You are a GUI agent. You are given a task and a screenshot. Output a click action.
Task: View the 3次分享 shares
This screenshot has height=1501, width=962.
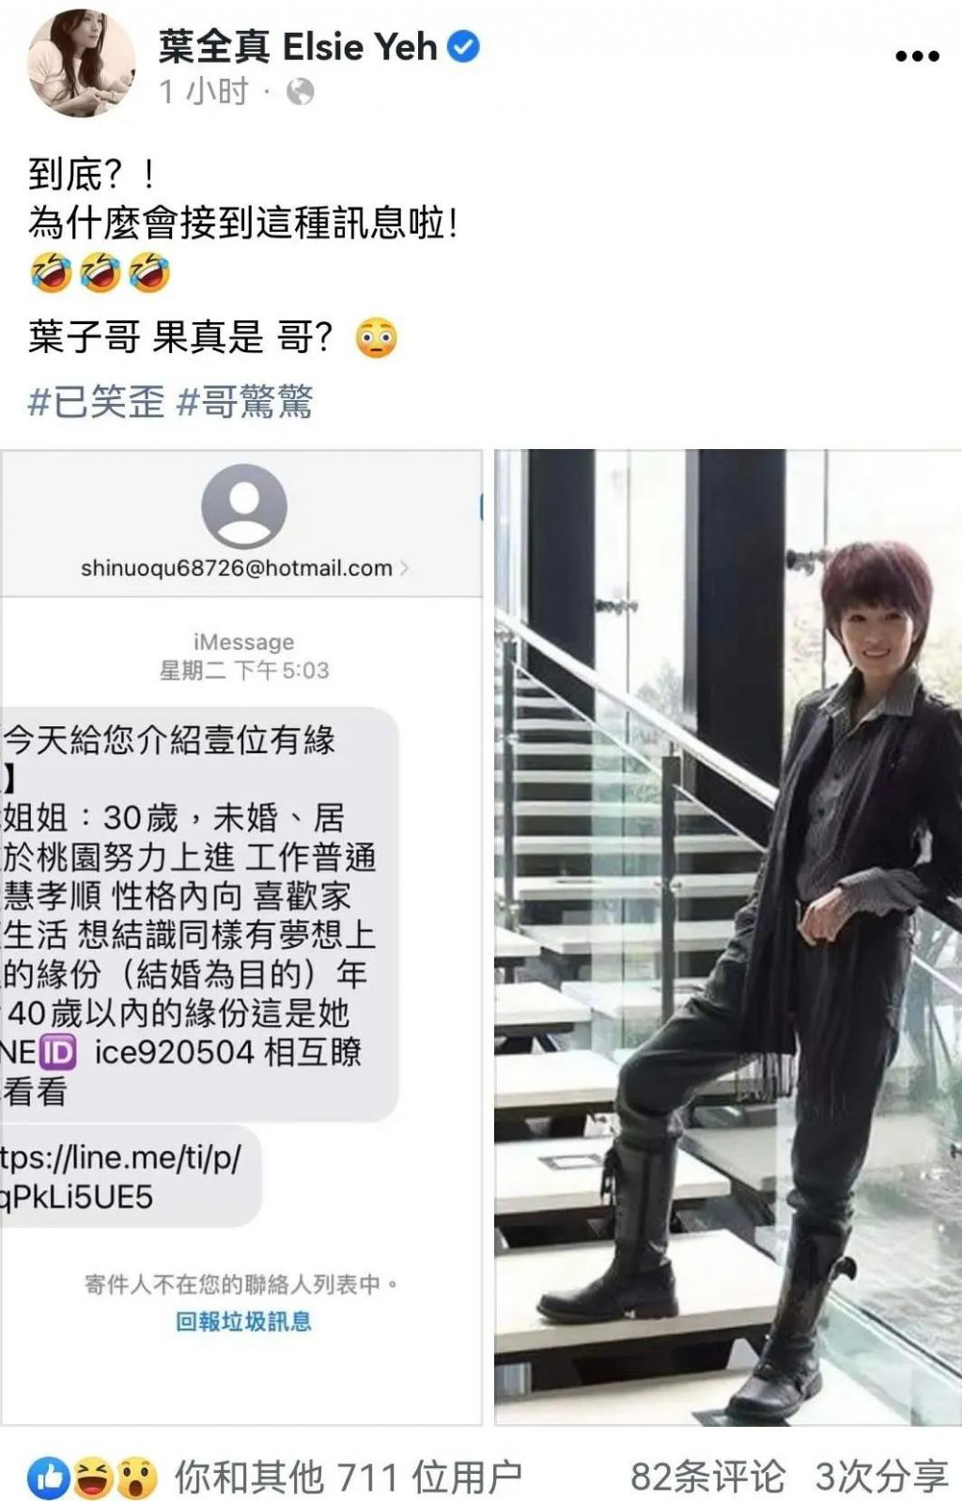881,1477
